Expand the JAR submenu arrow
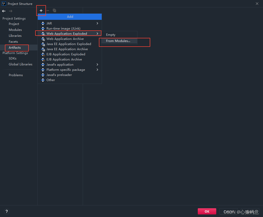The image size is (263, 217). (97, 23)
